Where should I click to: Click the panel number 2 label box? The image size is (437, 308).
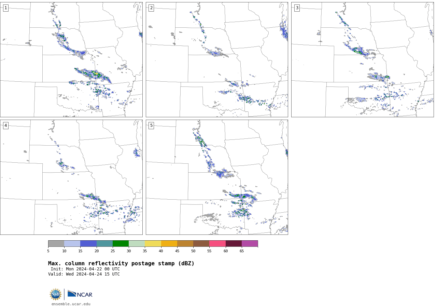click(151, 8)
